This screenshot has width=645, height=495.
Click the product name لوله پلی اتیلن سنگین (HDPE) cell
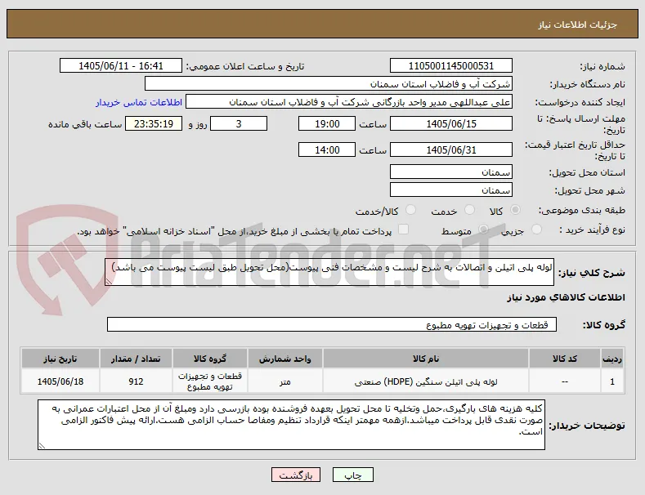426,381
